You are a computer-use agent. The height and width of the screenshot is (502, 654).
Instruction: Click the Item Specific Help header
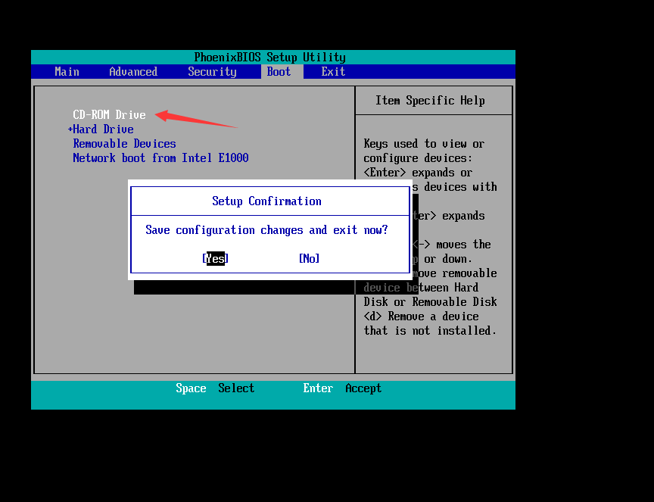point(430,101)
